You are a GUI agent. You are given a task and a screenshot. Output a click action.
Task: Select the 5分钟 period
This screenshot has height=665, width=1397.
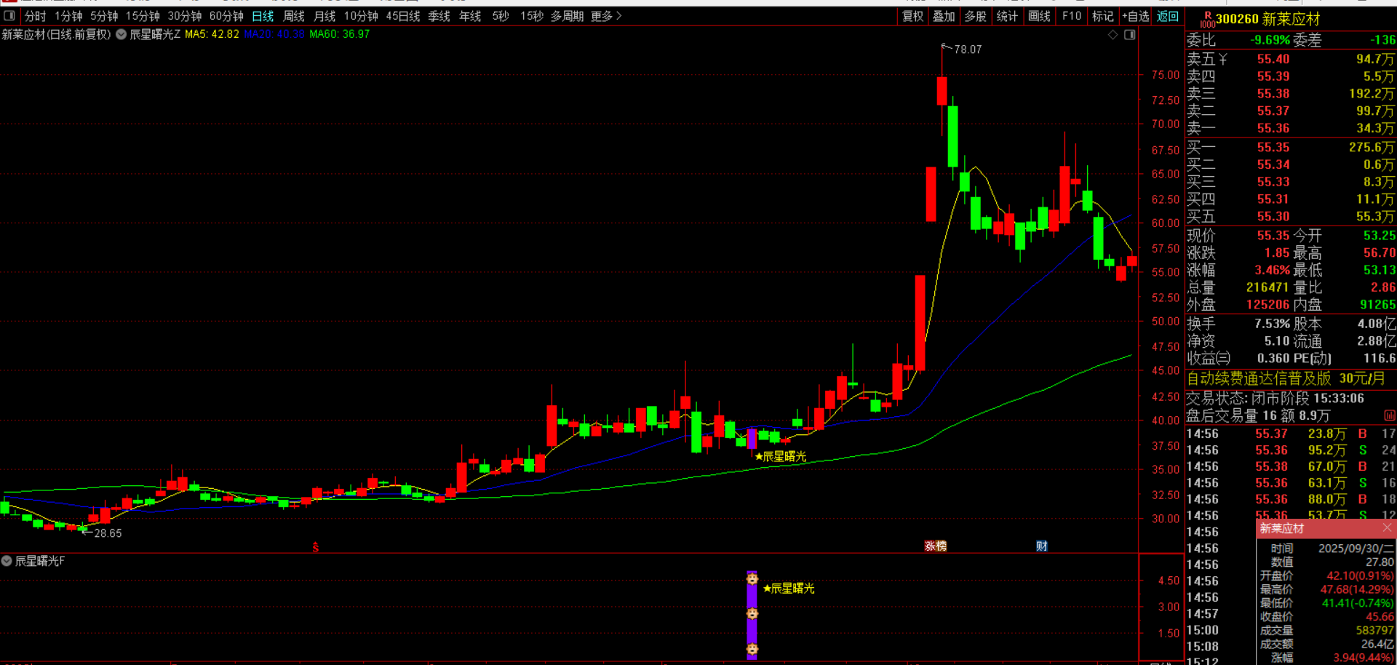pyautogui.click(x=104, y=16)
